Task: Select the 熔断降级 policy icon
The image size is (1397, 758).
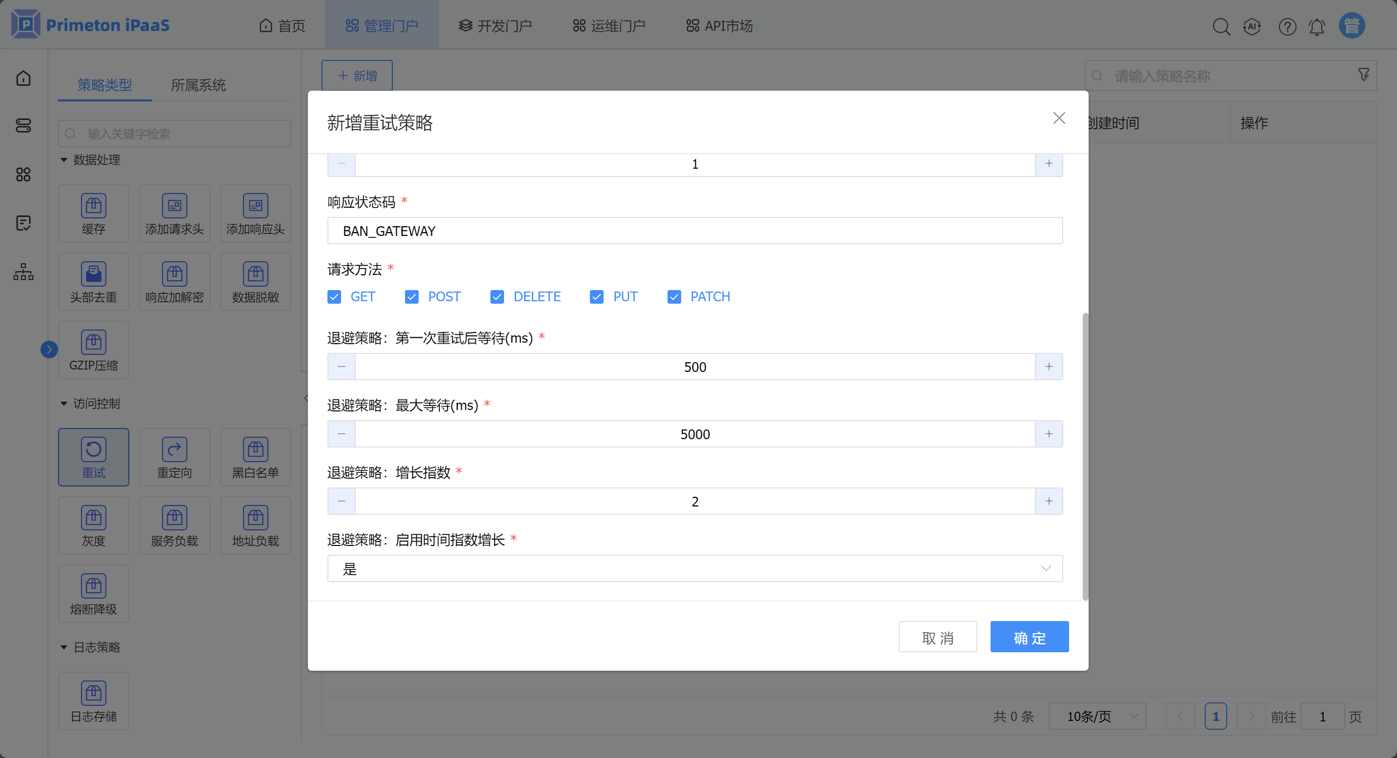Action: pos(93,593)
